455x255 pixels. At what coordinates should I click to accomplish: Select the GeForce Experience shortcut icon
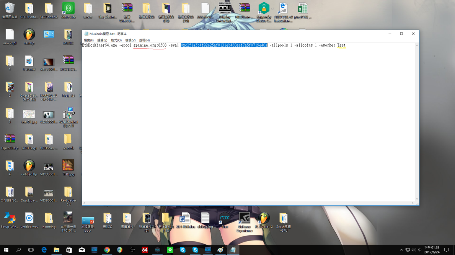244,222
